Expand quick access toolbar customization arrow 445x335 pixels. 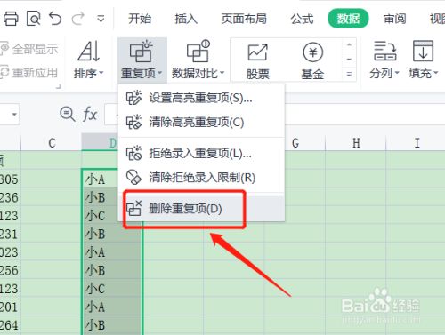[x=101, y=19]
